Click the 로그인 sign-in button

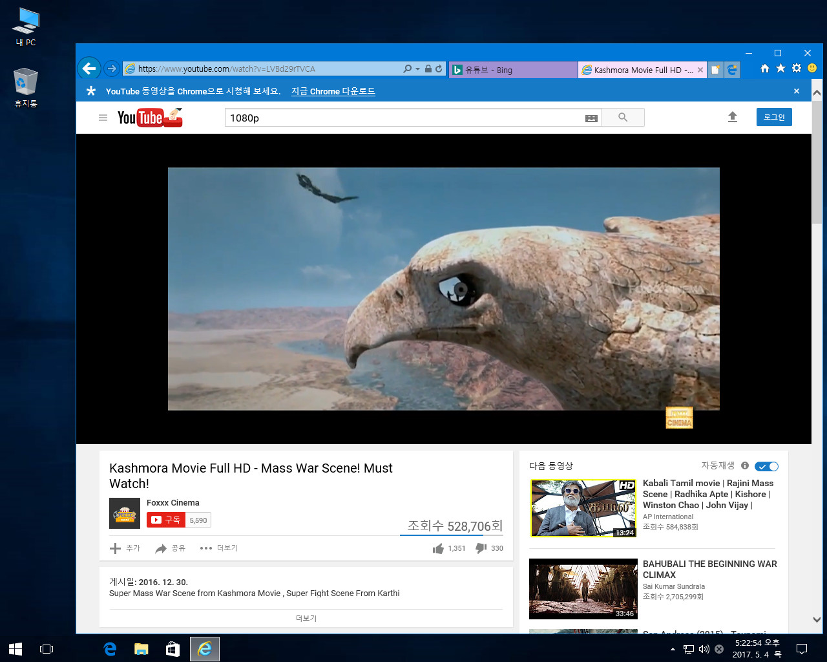[x=774, y=117]
